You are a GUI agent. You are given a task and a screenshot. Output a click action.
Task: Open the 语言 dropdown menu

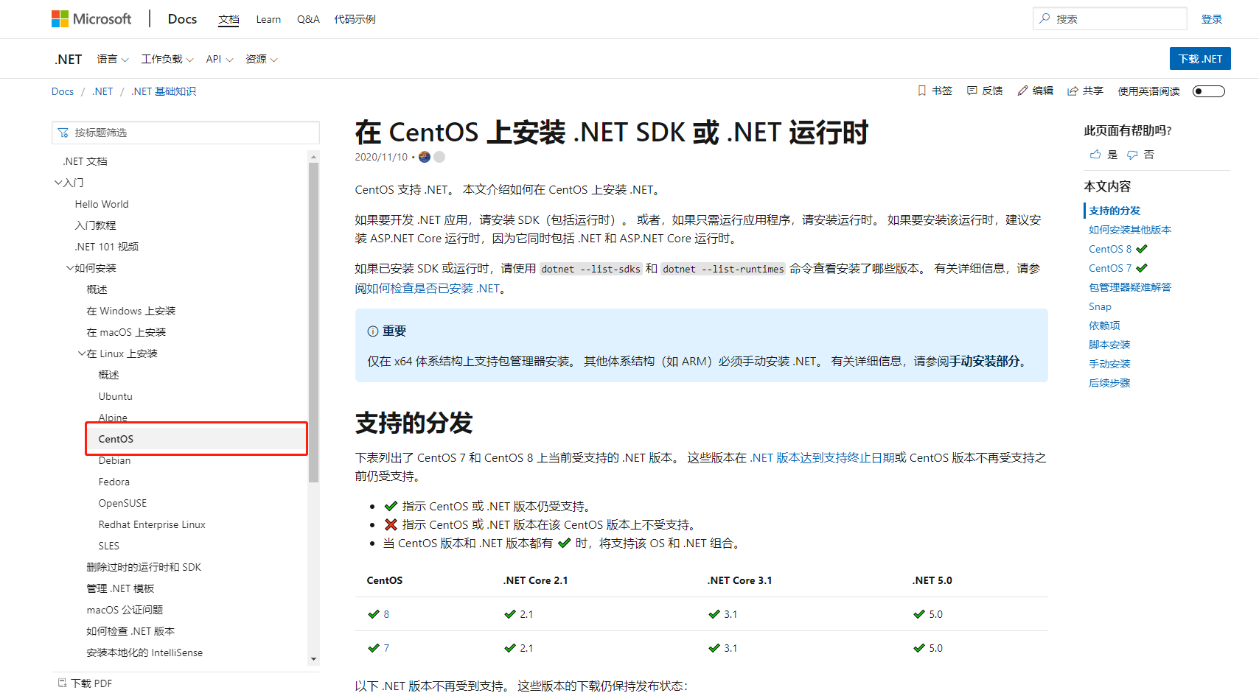pos(112,59)
